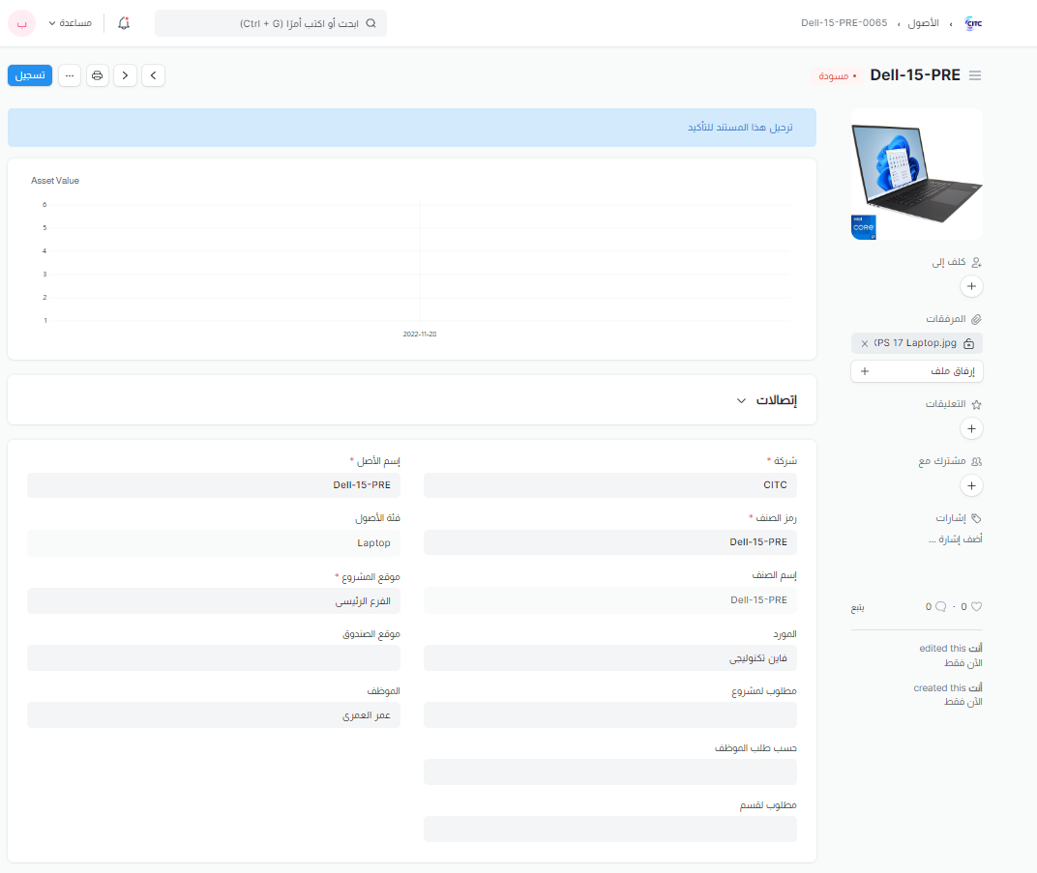Collapse the إتصالات section

point(741,400)
